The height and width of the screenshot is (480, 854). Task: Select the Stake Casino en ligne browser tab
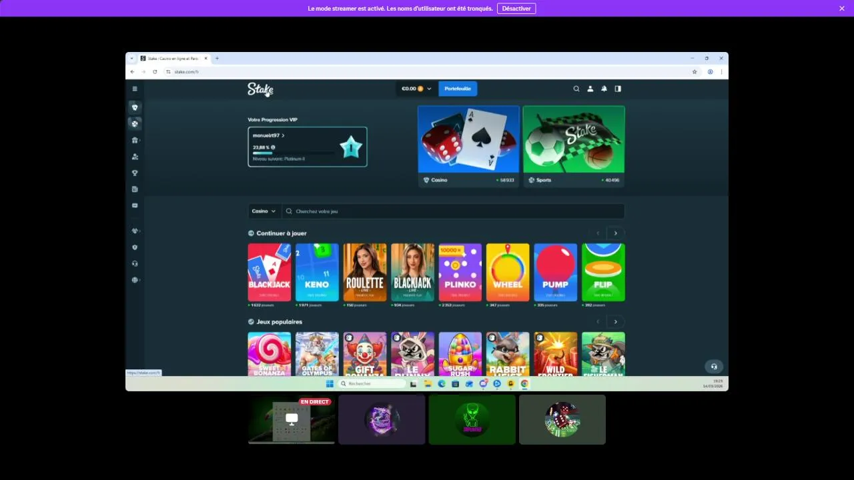pyautogui.click(x=173, y=58)
